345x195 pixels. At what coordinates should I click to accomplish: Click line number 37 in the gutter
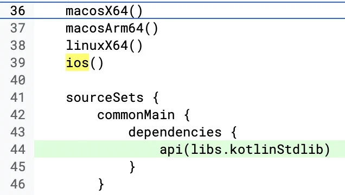17,28
